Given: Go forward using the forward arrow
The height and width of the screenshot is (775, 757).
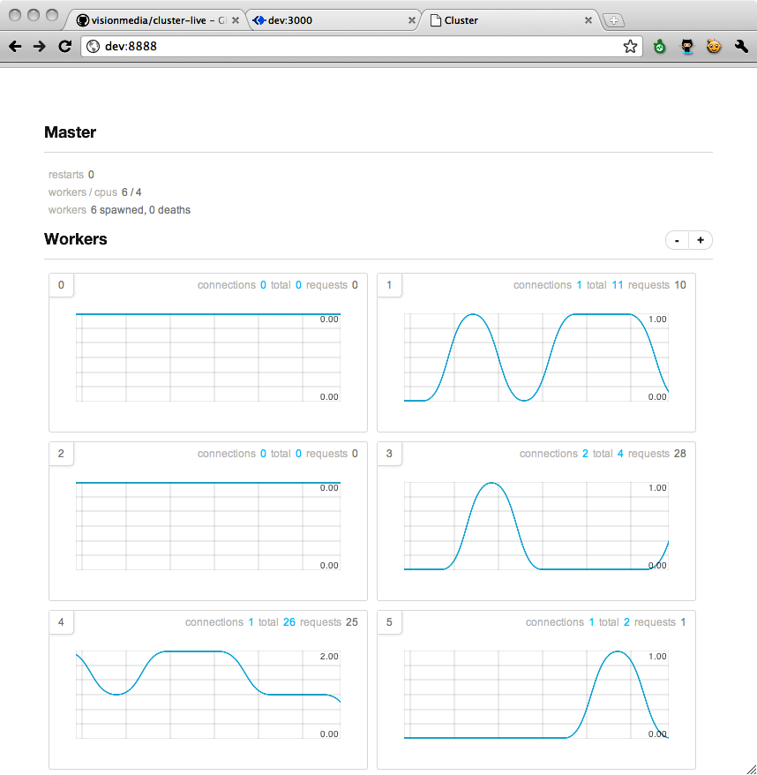Looking at the screenshot, I should (39, 46).
